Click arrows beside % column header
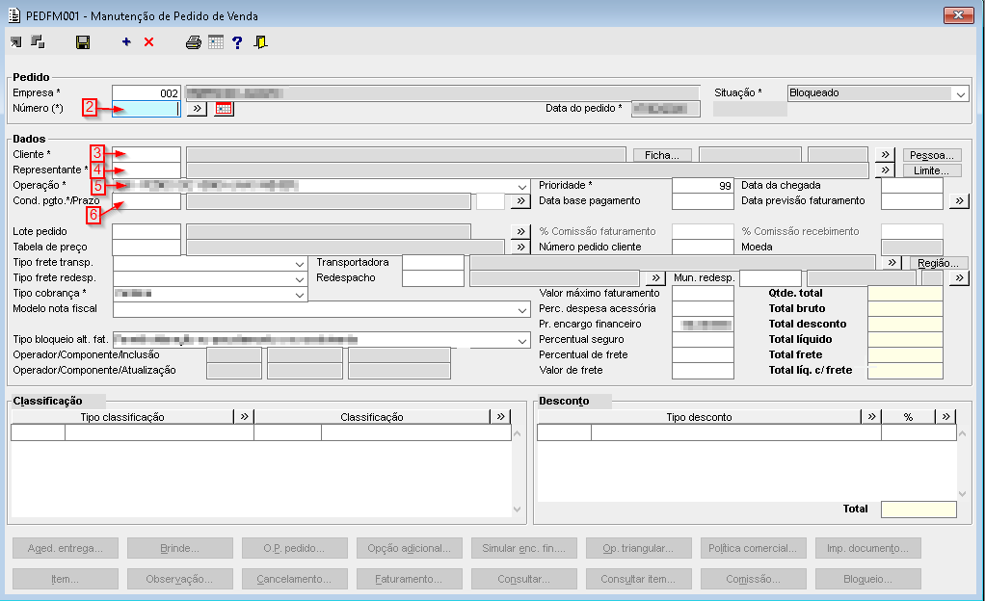The width and height of the screenshot is (985, 601). tap(945, 416)
